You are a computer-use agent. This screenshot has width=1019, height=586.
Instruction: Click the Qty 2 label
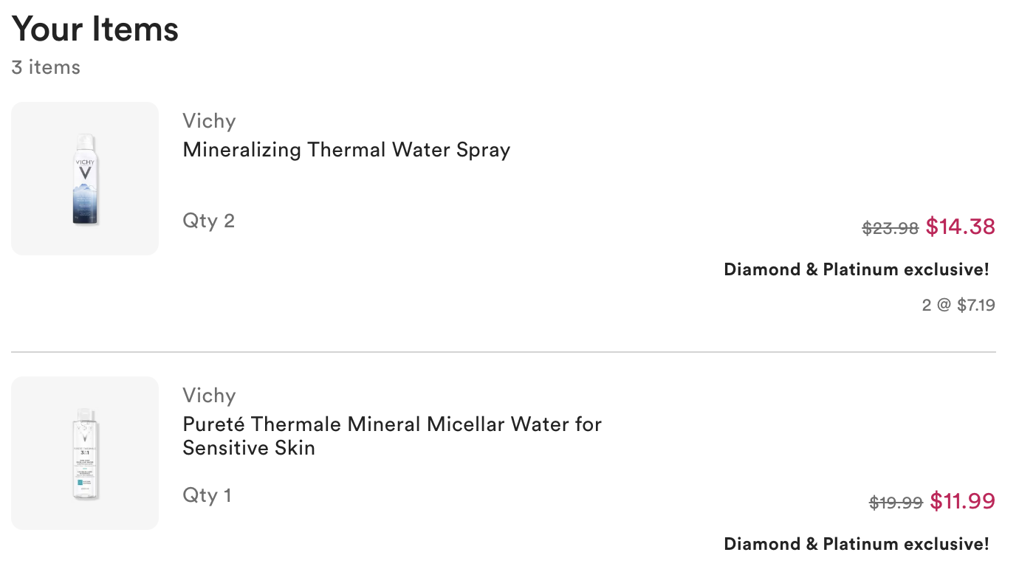[x=208, y=221]
